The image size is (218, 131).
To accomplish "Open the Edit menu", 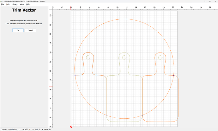I will click(8, 4).
